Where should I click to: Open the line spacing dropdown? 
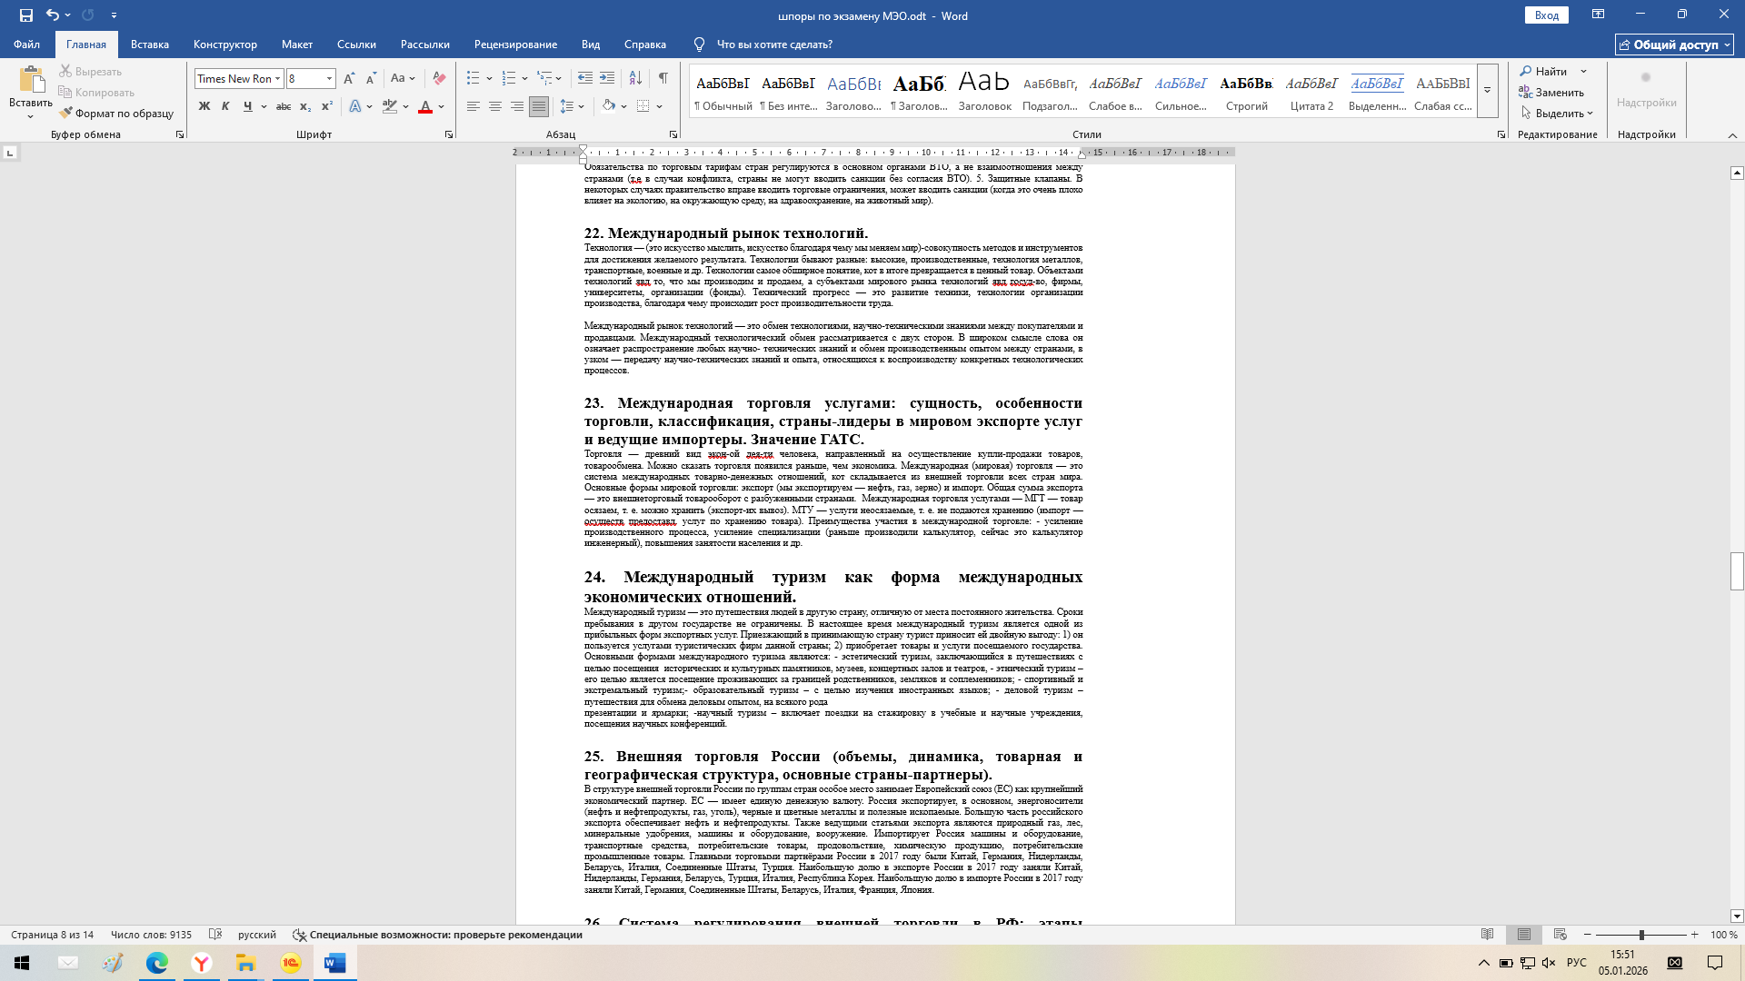coord(572,106)
